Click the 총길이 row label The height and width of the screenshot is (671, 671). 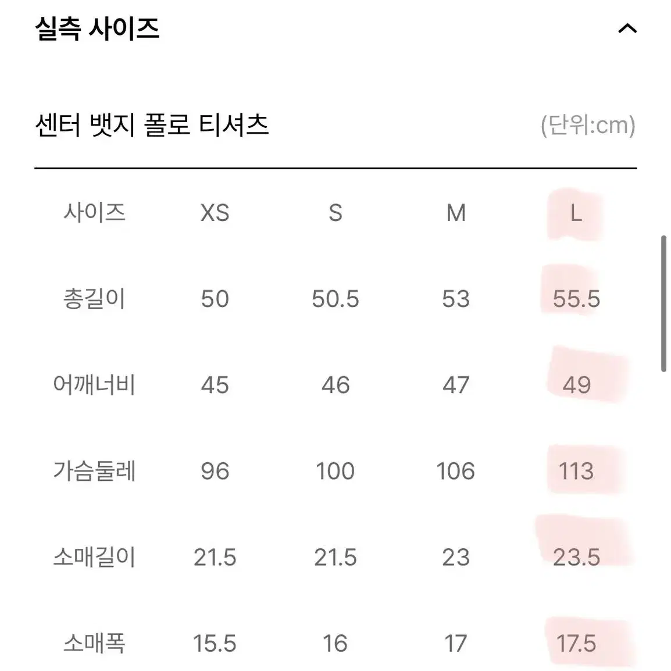pos(94,299)
